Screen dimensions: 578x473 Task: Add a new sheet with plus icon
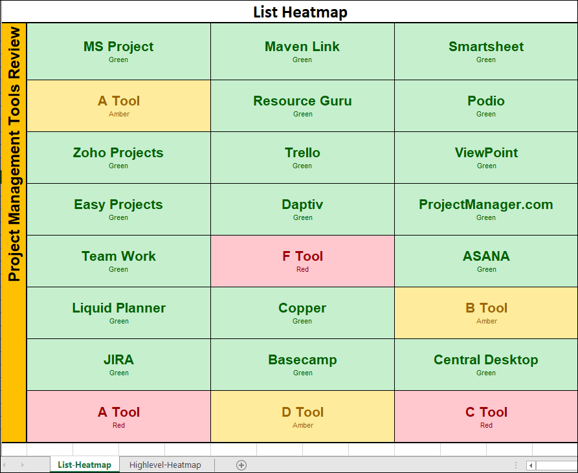click(241, 465)
